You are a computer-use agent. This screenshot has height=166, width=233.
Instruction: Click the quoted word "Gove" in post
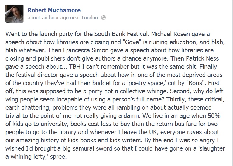[x=132, y=42]
